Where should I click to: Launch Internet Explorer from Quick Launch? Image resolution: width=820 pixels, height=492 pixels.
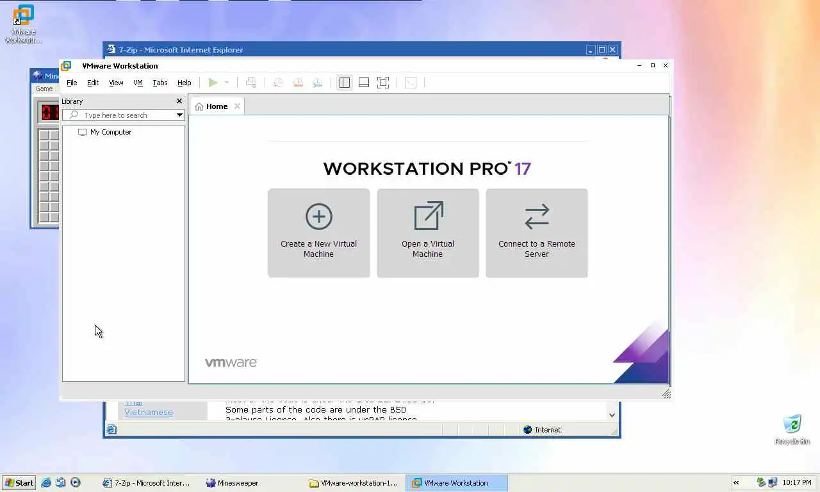46,483
